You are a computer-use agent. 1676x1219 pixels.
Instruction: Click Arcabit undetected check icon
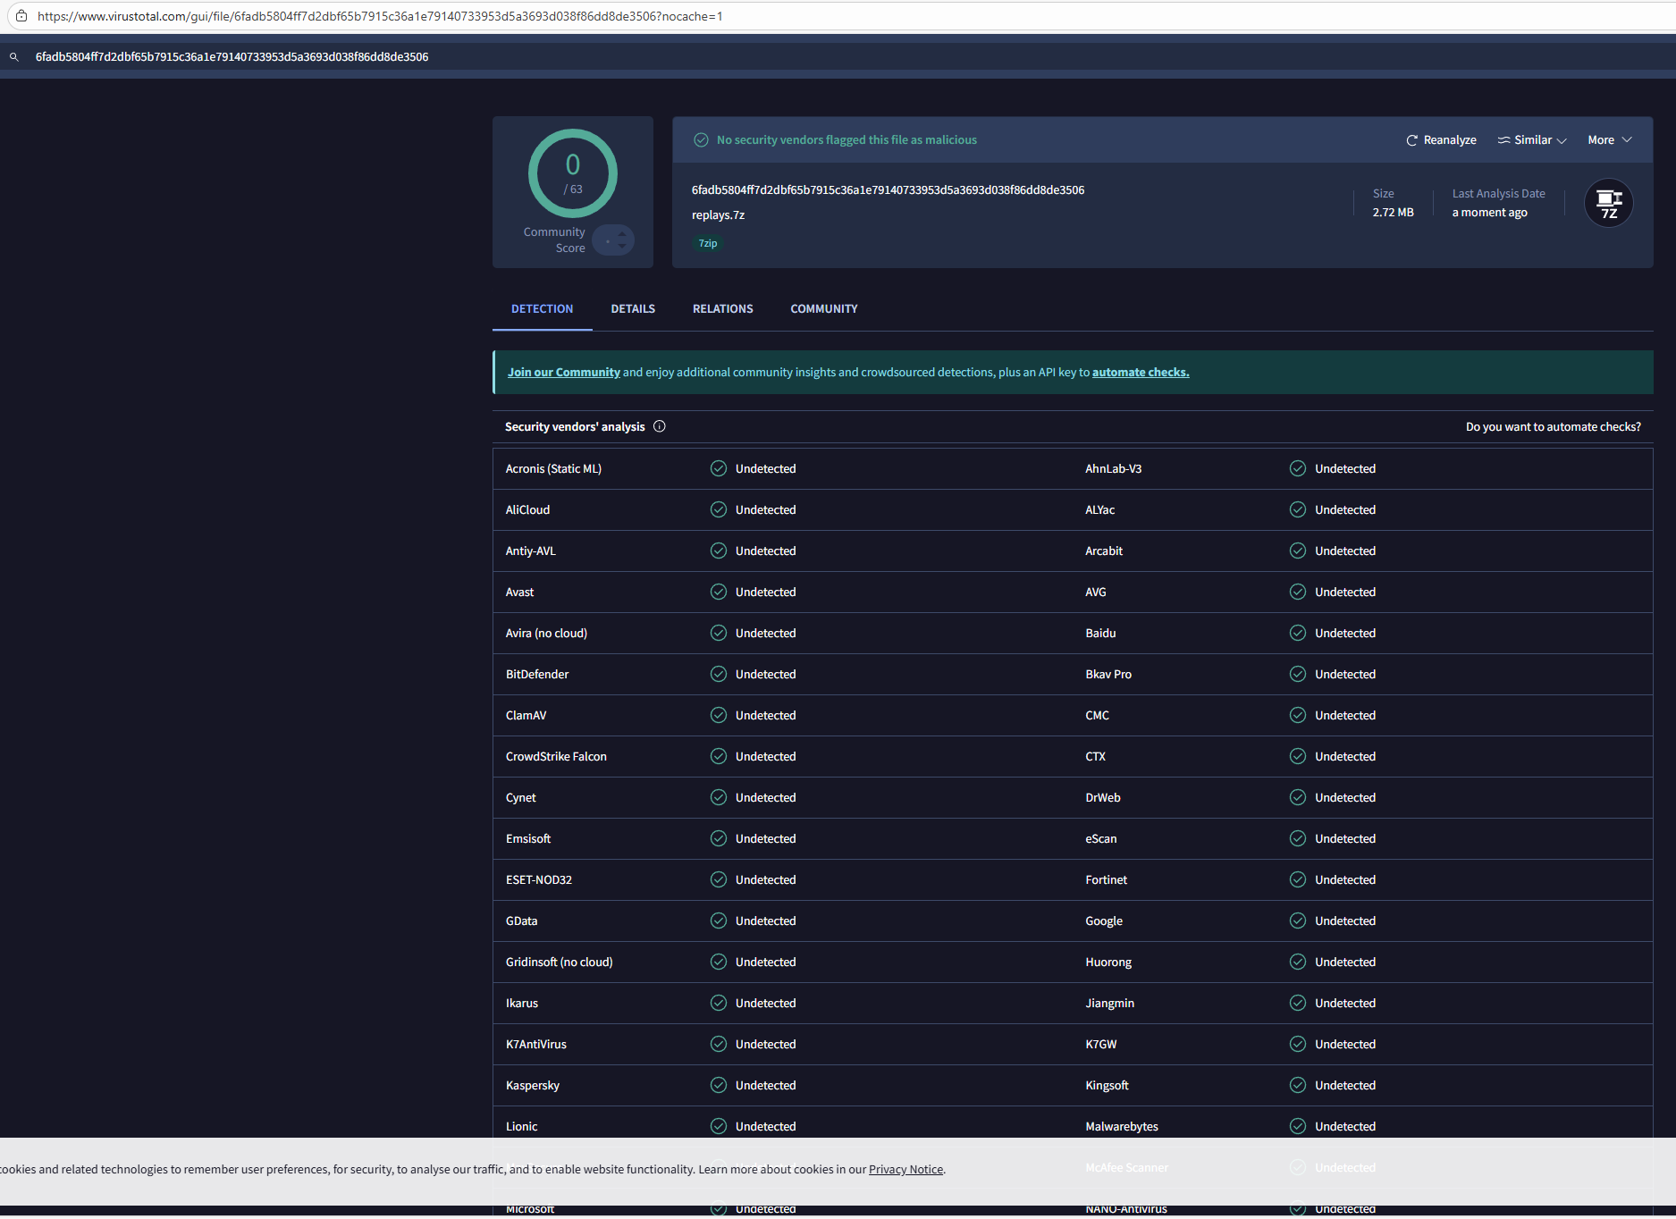pos(1298,551)
